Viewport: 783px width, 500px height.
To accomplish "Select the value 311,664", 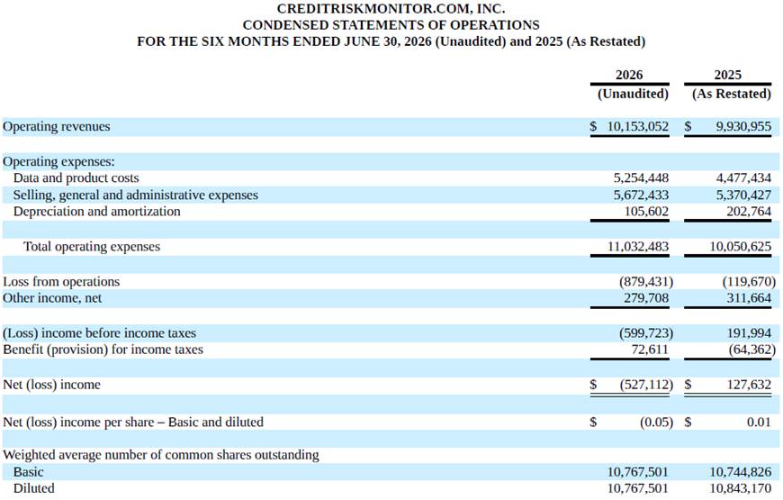I will 749,298.
